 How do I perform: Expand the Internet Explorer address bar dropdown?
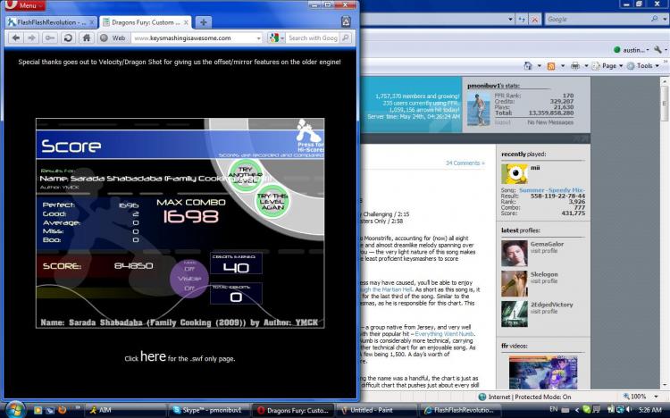[x=510, y=20]
